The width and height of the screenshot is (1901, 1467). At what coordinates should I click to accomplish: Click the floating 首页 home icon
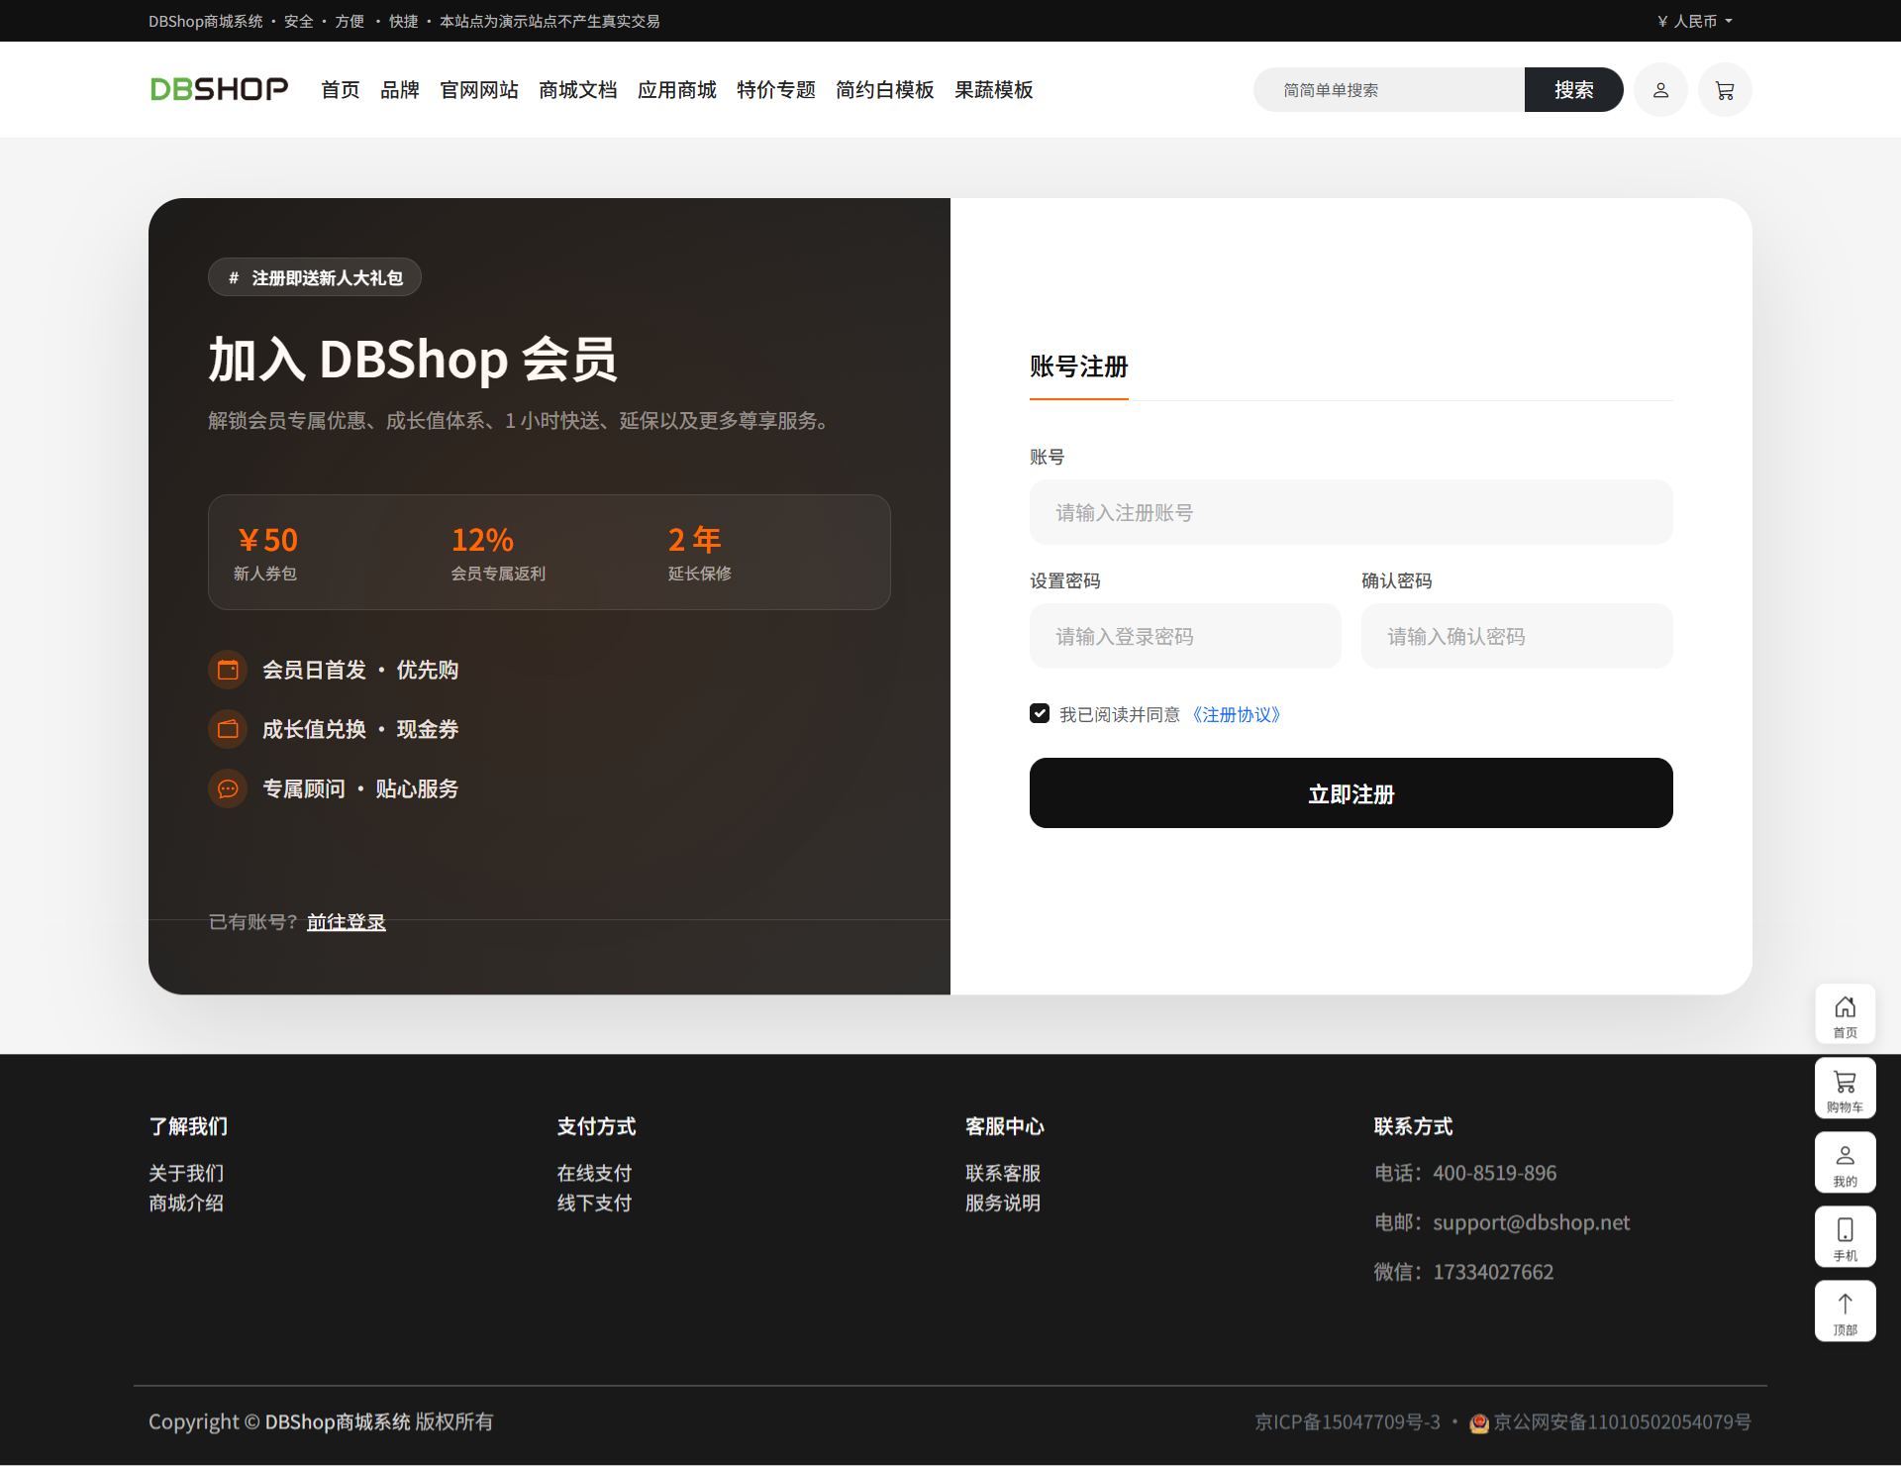click(x=1845, y=1014)
